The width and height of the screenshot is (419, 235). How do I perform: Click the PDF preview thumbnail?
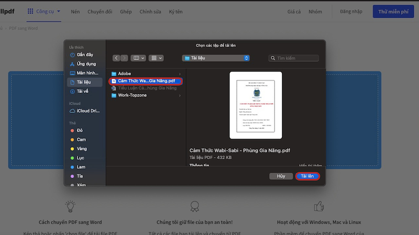click(x=256, y=105)
